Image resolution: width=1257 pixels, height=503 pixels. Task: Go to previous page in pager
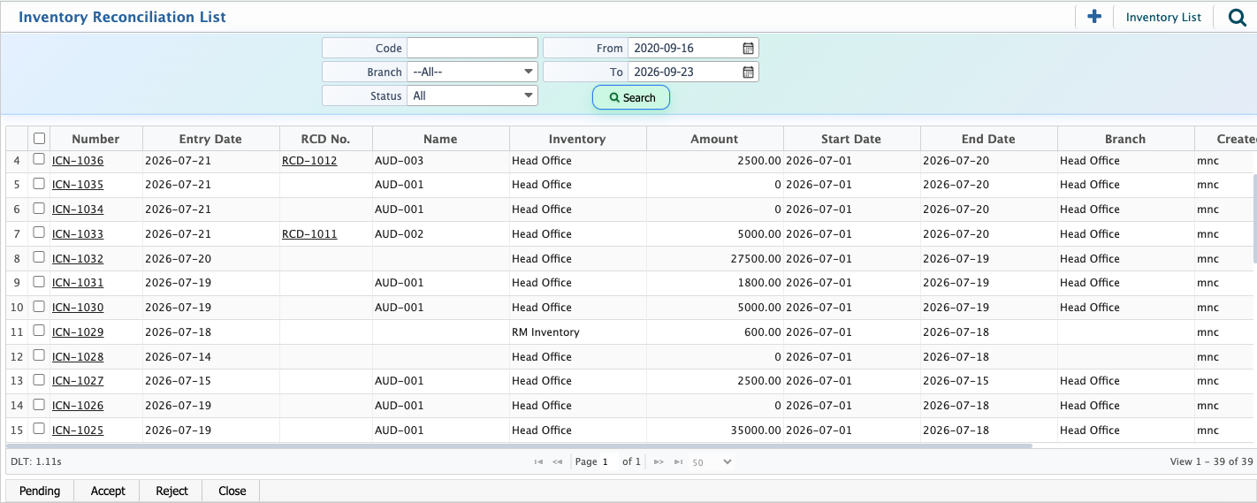point(558,462)
